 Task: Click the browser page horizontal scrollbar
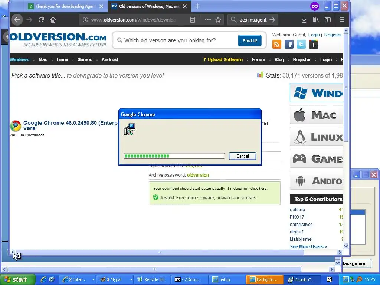point(160,252)
